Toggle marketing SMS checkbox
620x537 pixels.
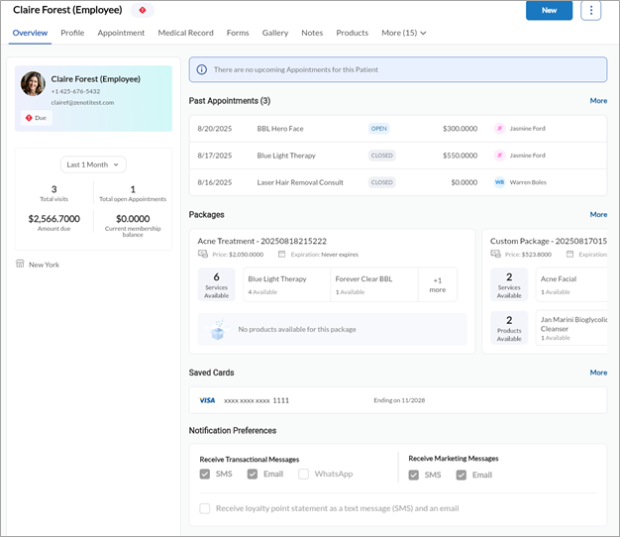[x=414, y=475]
